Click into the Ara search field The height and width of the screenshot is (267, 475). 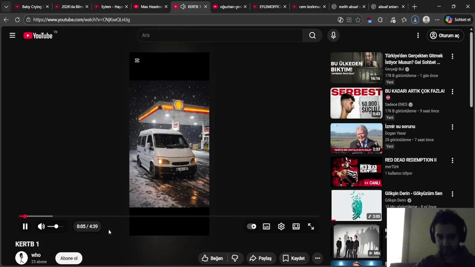click(x=220, y=35)
